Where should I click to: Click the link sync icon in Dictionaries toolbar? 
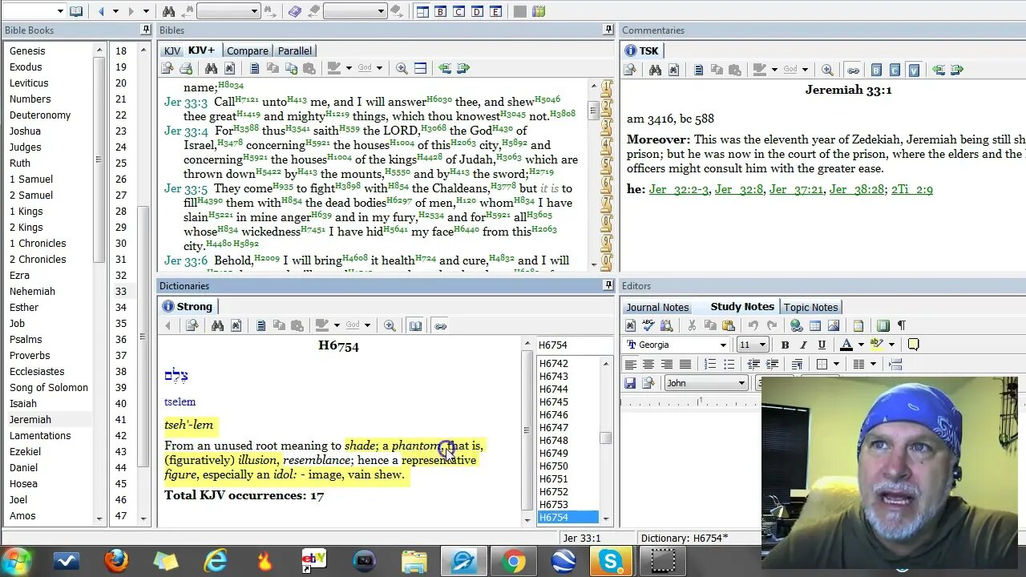tap(440, 325)
